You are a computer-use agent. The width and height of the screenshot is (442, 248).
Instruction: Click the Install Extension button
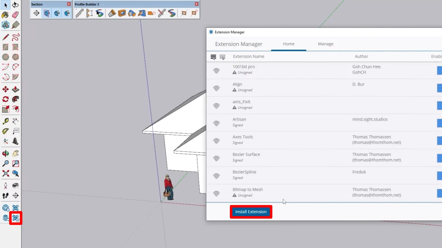251,212
